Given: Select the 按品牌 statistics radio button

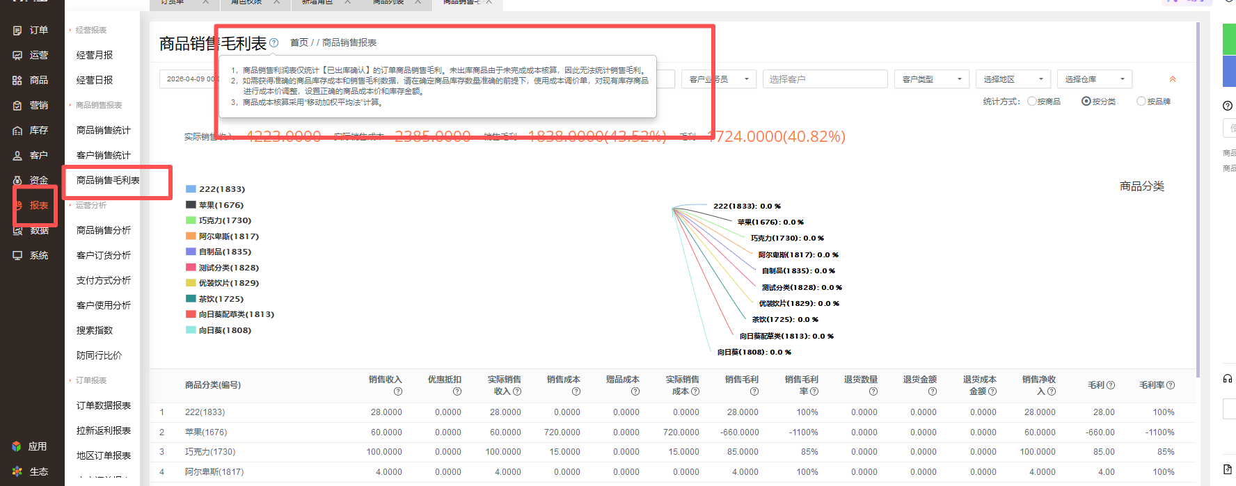Looking at the screenshot, I should point(1141,102).
